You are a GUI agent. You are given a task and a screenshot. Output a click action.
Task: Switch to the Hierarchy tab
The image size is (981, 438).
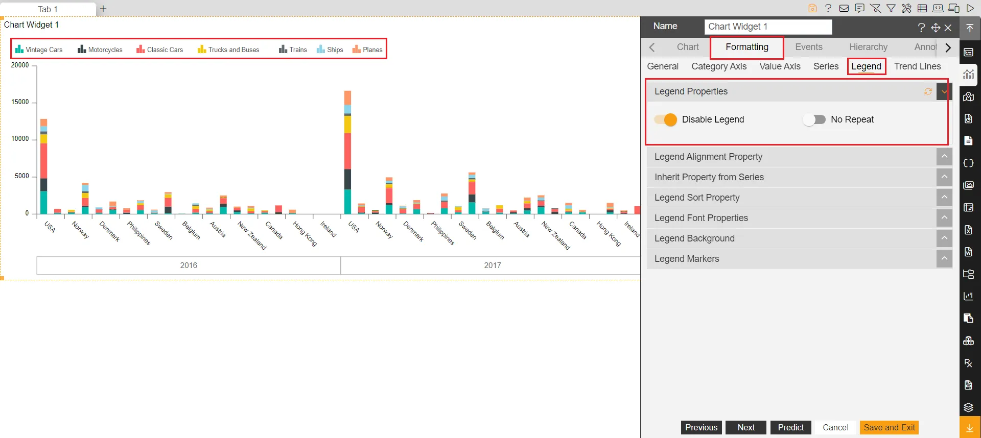click(x=868, y=47)
